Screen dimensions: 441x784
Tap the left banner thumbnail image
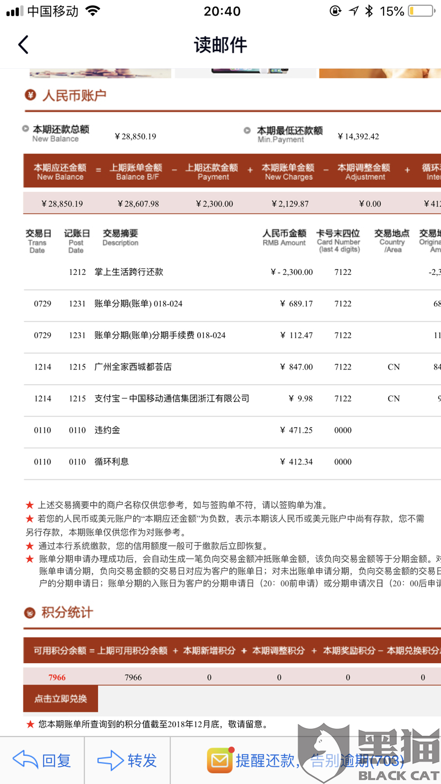[100, 73]
